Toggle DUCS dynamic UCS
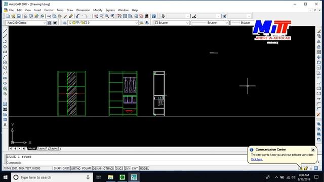Screen dimensions: 324x182 click(x=119, y=168)
